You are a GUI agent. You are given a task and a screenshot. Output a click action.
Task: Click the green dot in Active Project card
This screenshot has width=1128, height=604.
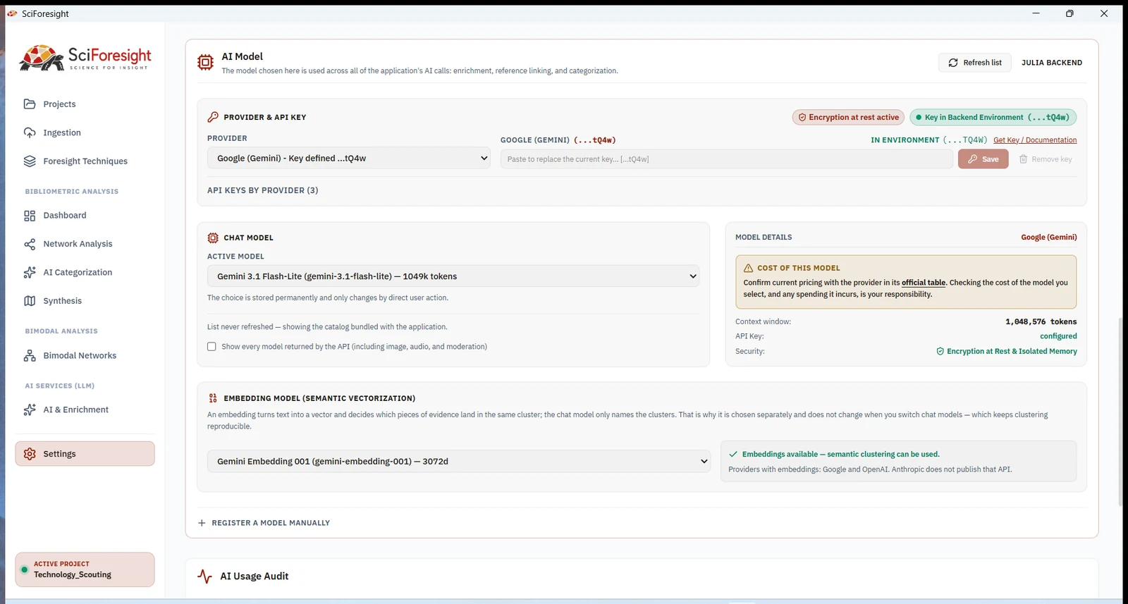point(25,569)
